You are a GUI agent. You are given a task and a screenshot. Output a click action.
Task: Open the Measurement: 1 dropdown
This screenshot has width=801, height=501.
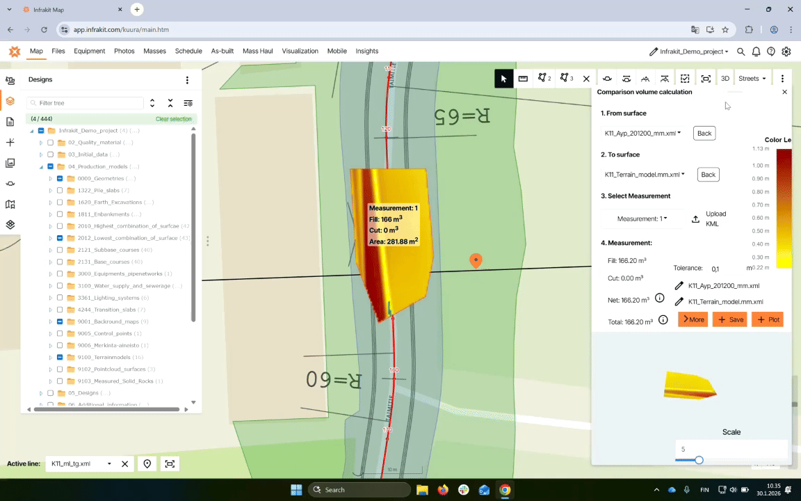pos(642,218)
